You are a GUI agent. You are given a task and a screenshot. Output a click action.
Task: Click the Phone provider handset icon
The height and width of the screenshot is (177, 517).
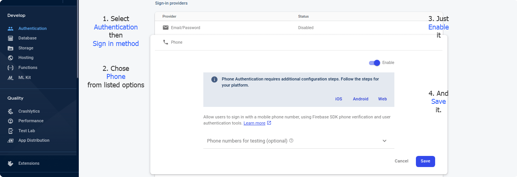166,42
